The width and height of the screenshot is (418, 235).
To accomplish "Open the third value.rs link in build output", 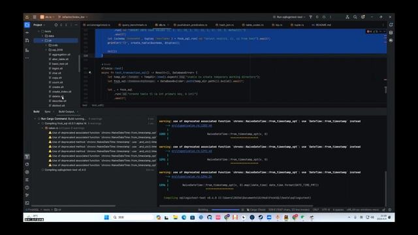I will [192, 176].
